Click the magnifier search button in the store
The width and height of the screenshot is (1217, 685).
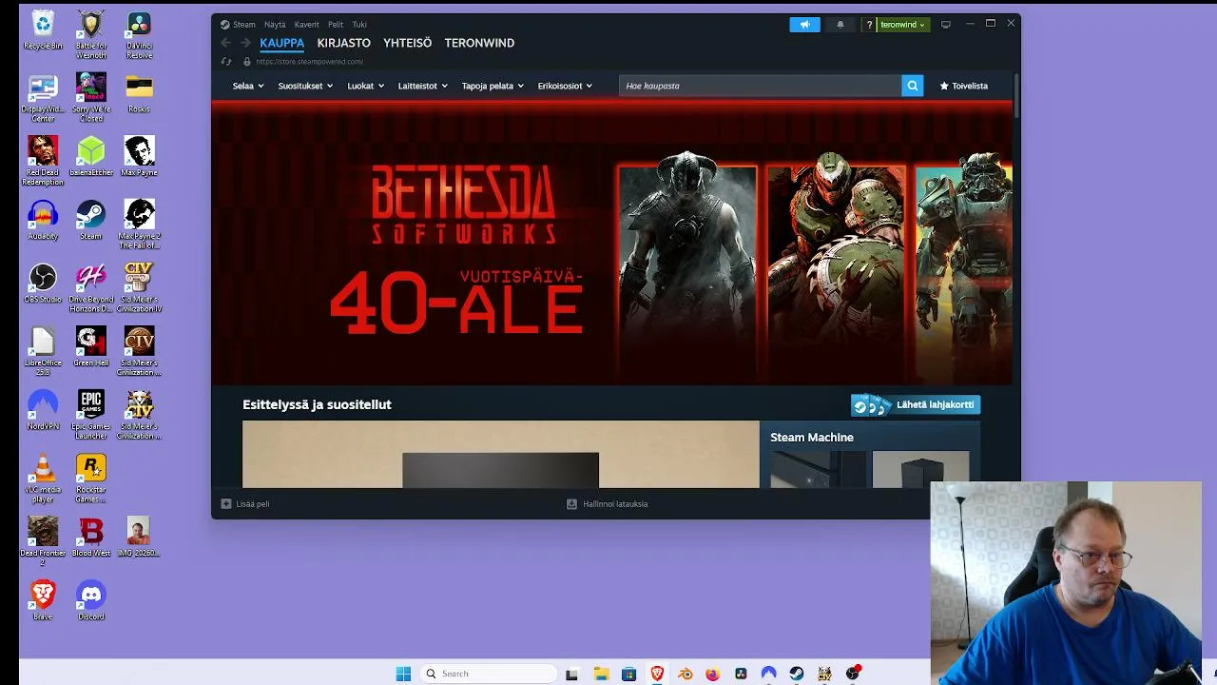point(912,86)
